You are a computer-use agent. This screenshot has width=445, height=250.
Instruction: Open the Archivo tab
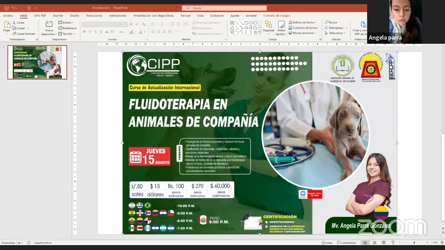pos(8,16)
